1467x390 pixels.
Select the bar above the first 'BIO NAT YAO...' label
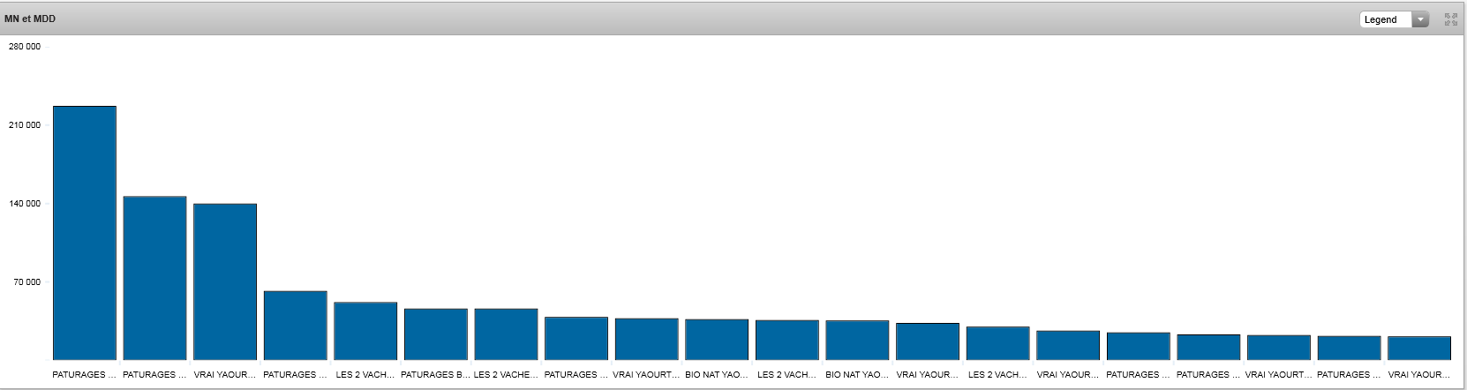(x=717, y=340)
